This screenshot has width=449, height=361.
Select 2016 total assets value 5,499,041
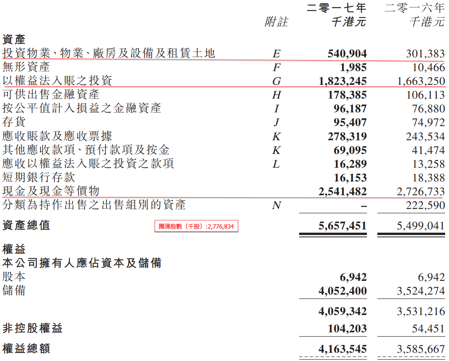[x=420, y=226]
